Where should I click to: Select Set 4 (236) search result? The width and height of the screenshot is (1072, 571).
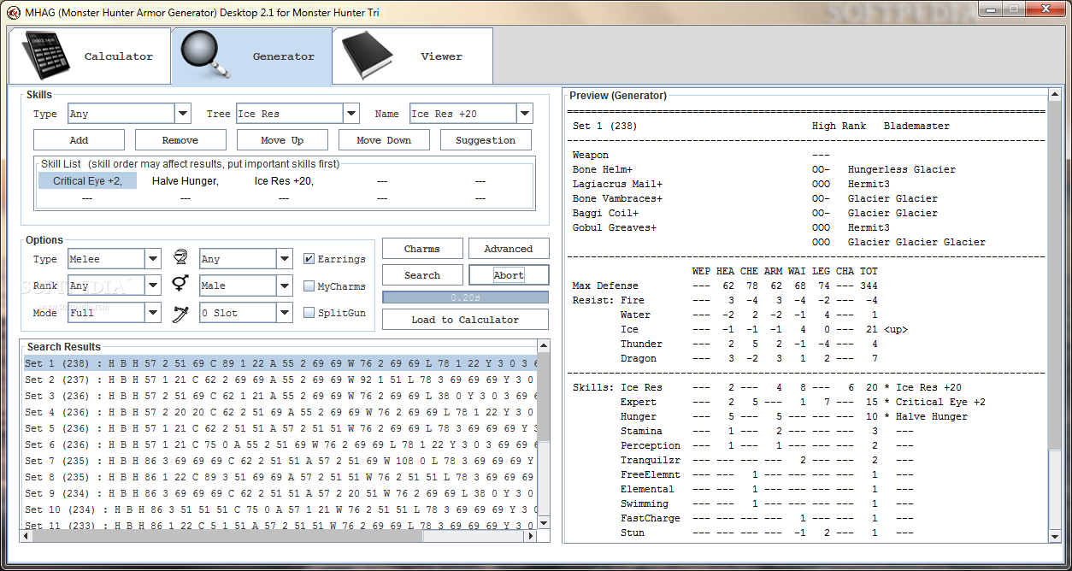pos(280,412)
